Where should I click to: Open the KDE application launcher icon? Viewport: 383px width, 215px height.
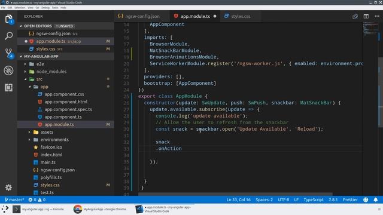(x=5, y=209)
